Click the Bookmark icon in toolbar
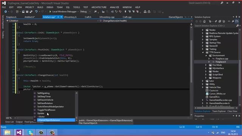The image size is (242, 136). point(125,12)
